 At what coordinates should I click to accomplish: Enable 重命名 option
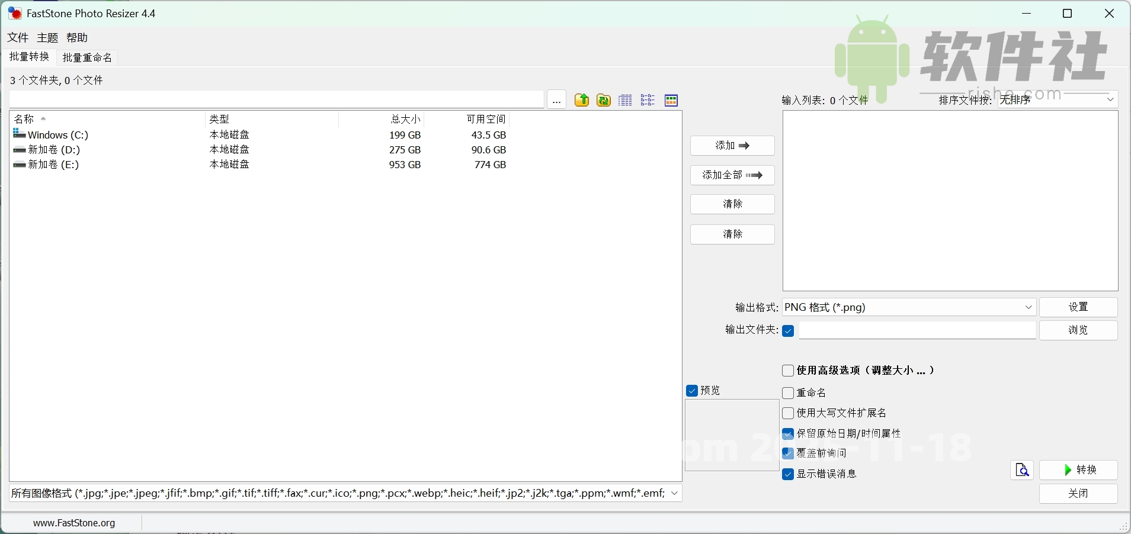788,393
